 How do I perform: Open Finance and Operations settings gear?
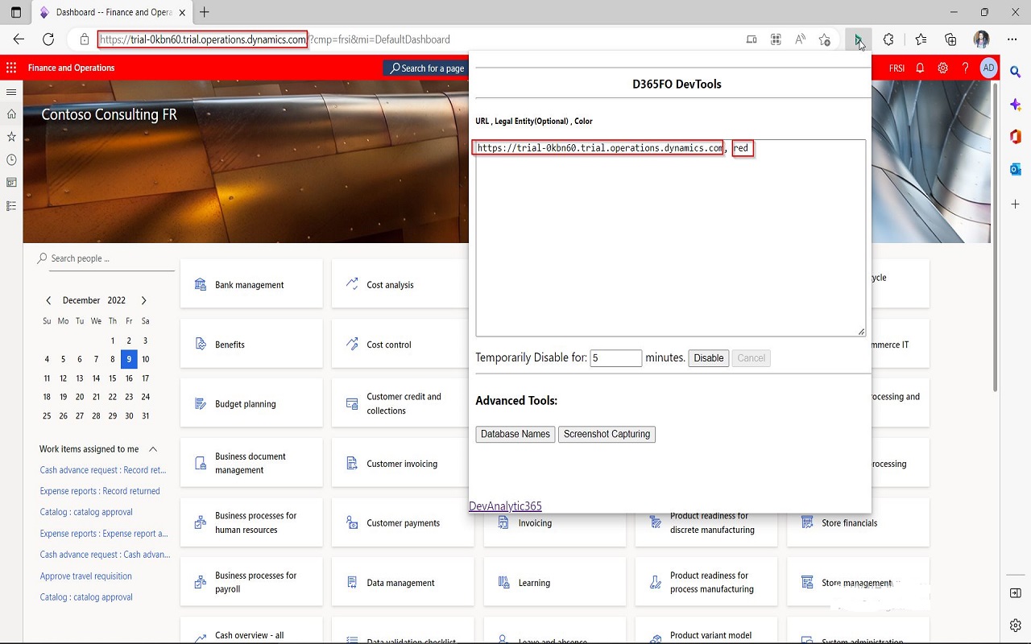tap(942, 68)
